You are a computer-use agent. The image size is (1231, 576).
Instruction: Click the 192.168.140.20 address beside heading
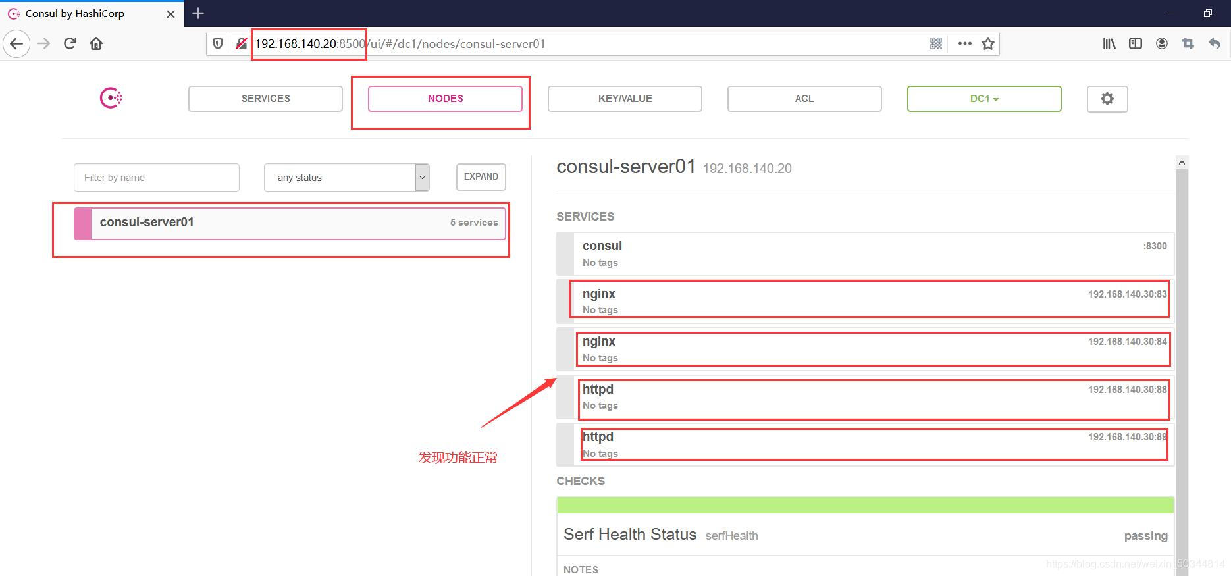tap(747, 169)
